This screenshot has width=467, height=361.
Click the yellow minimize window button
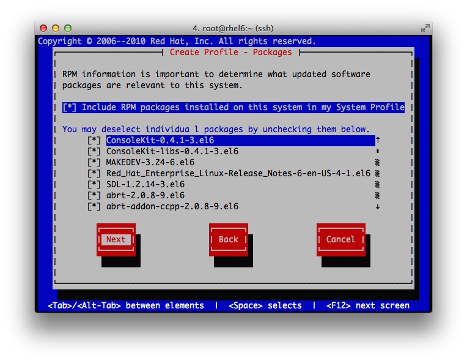(56, 28)
